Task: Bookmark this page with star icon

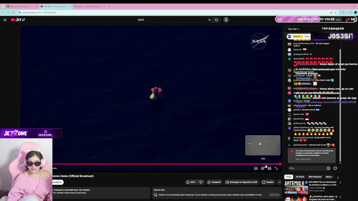Action: pyautogui.click(x=336, y=12)
